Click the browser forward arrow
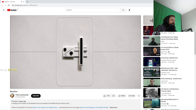The width and height of the screenshot is (196, 110). 6,5
